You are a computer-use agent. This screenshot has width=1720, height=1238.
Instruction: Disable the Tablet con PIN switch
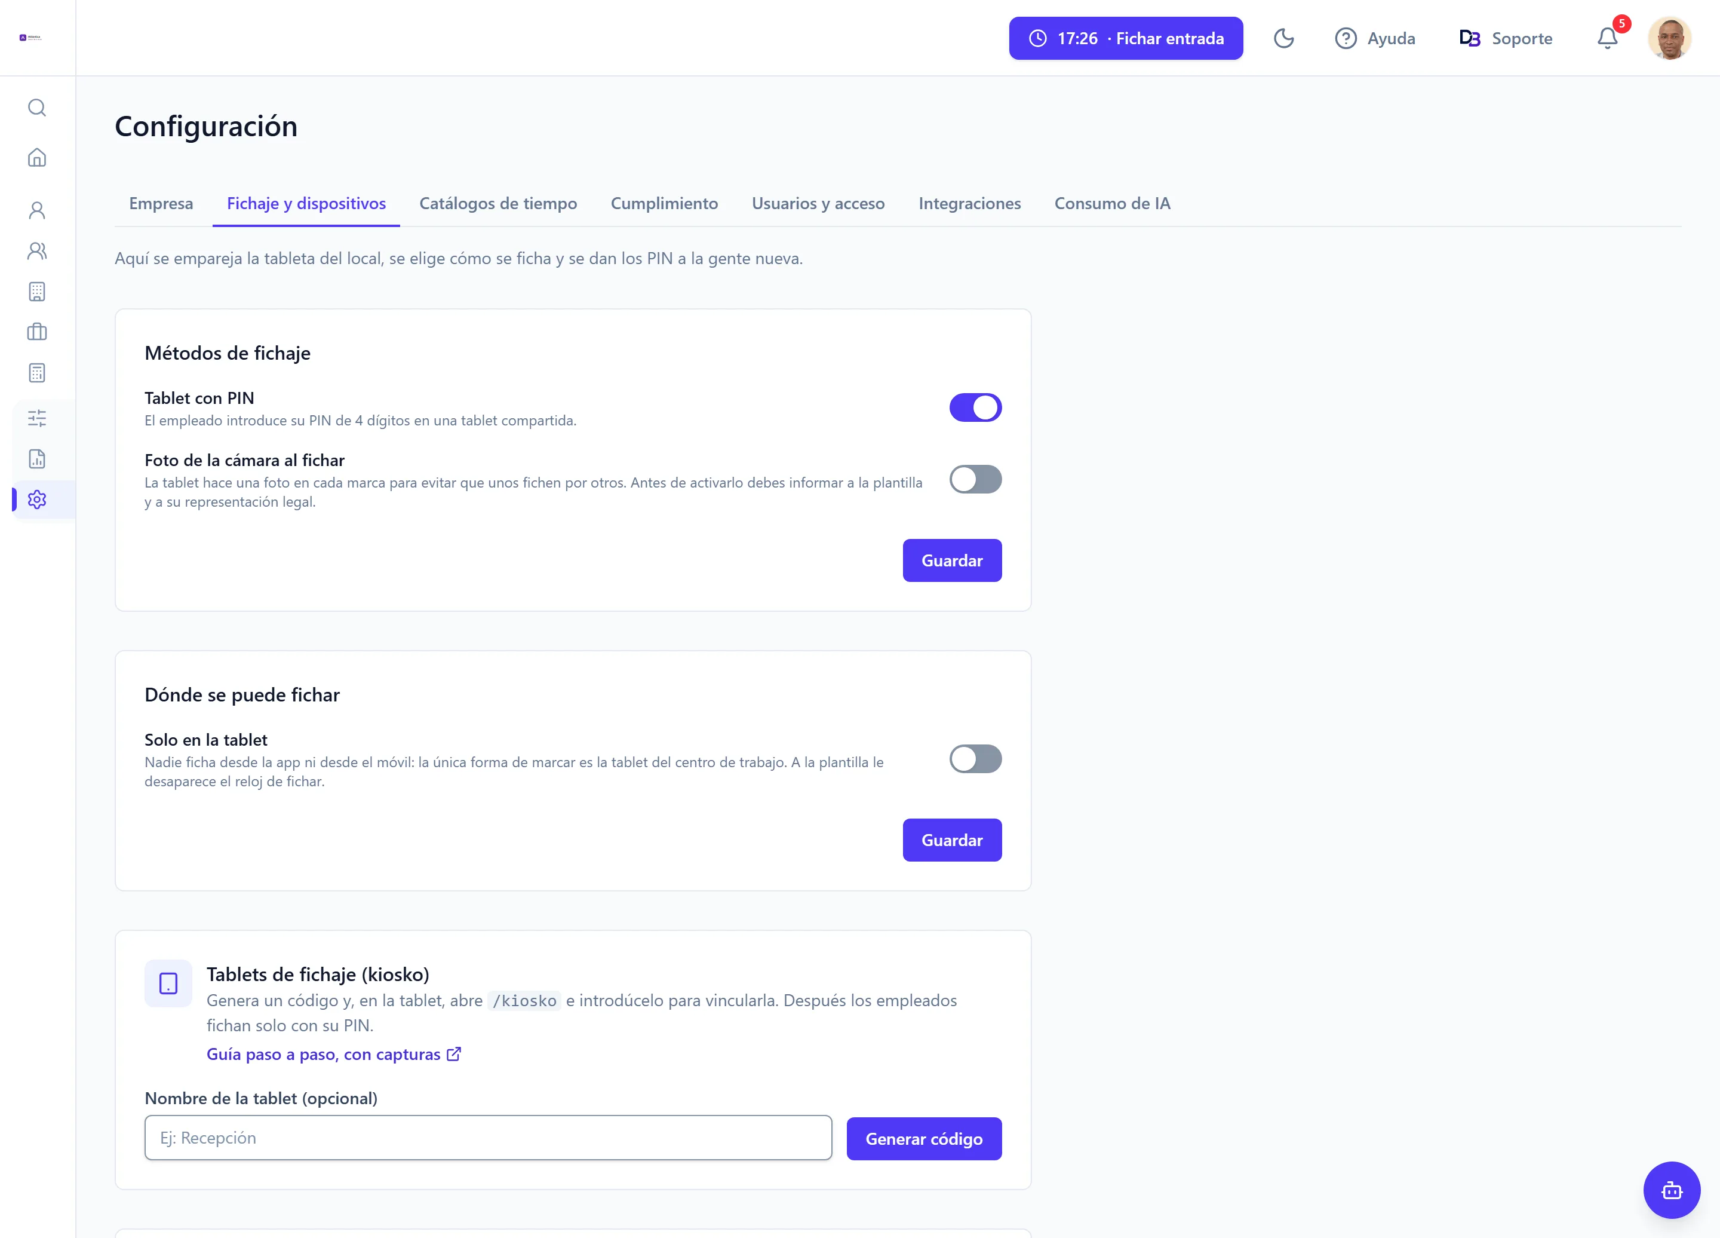(x=975, y=407)
